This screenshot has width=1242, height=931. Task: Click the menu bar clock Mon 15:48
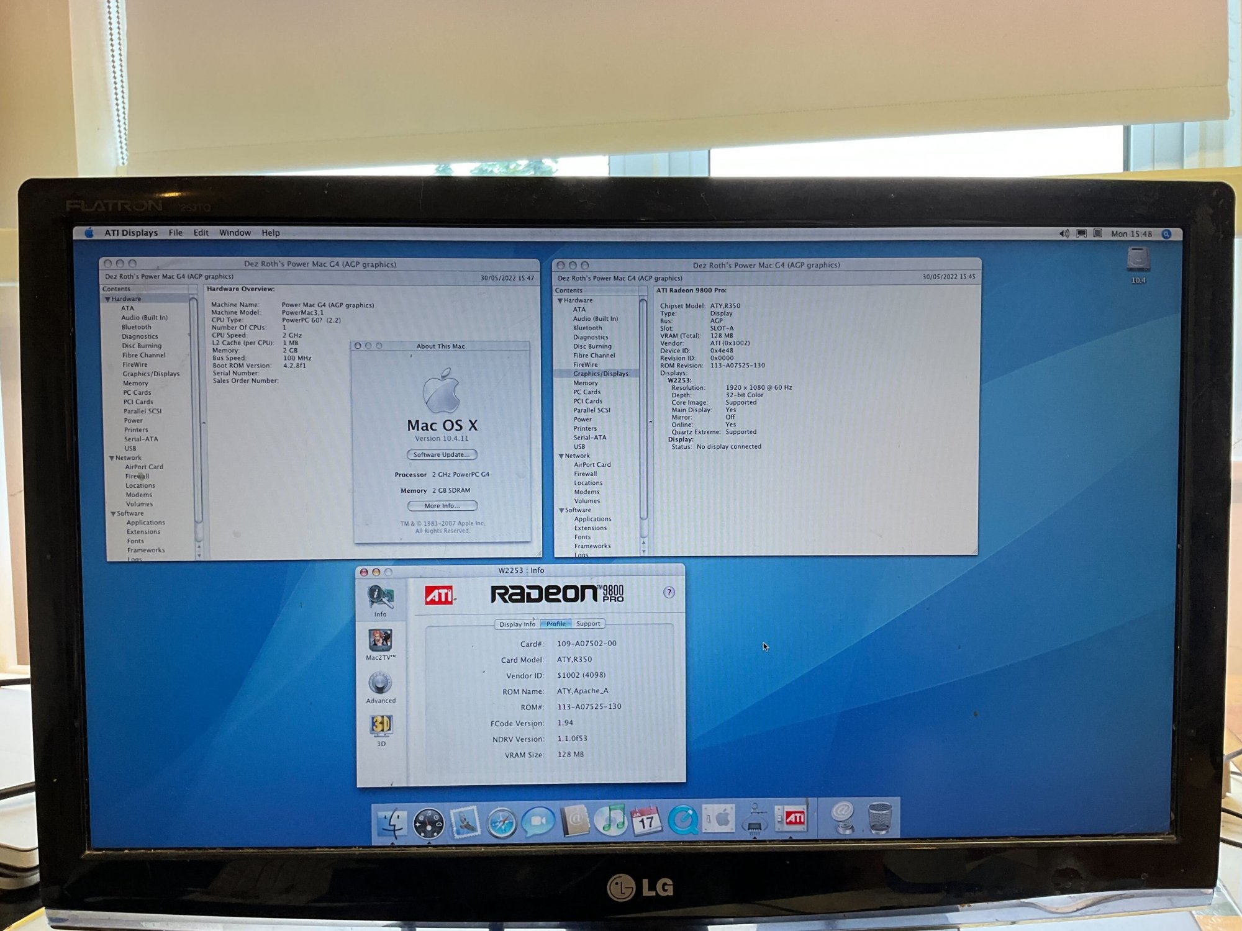(1131, 234)
